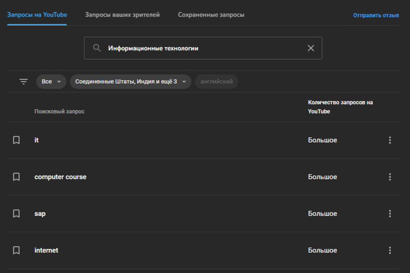Expand the "Все" filter dropdown
Image resolution: width=410 pixels, height=273 pixels.
point(51,82)
